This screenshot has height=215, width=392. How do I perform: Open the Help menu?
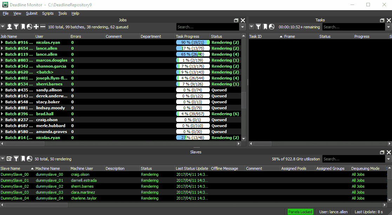point(75,13)
